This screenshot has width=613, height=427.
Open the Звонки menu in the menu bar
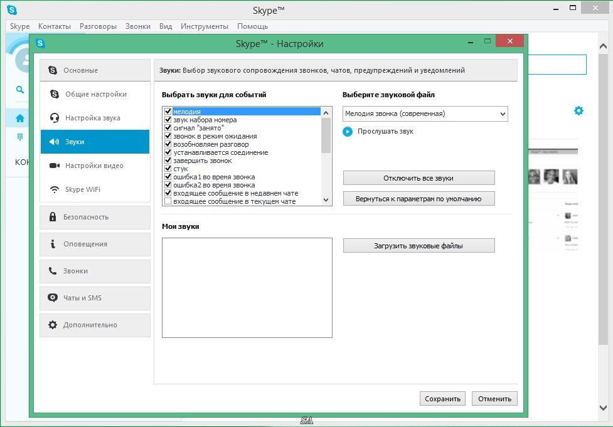(x=138, y=26)
